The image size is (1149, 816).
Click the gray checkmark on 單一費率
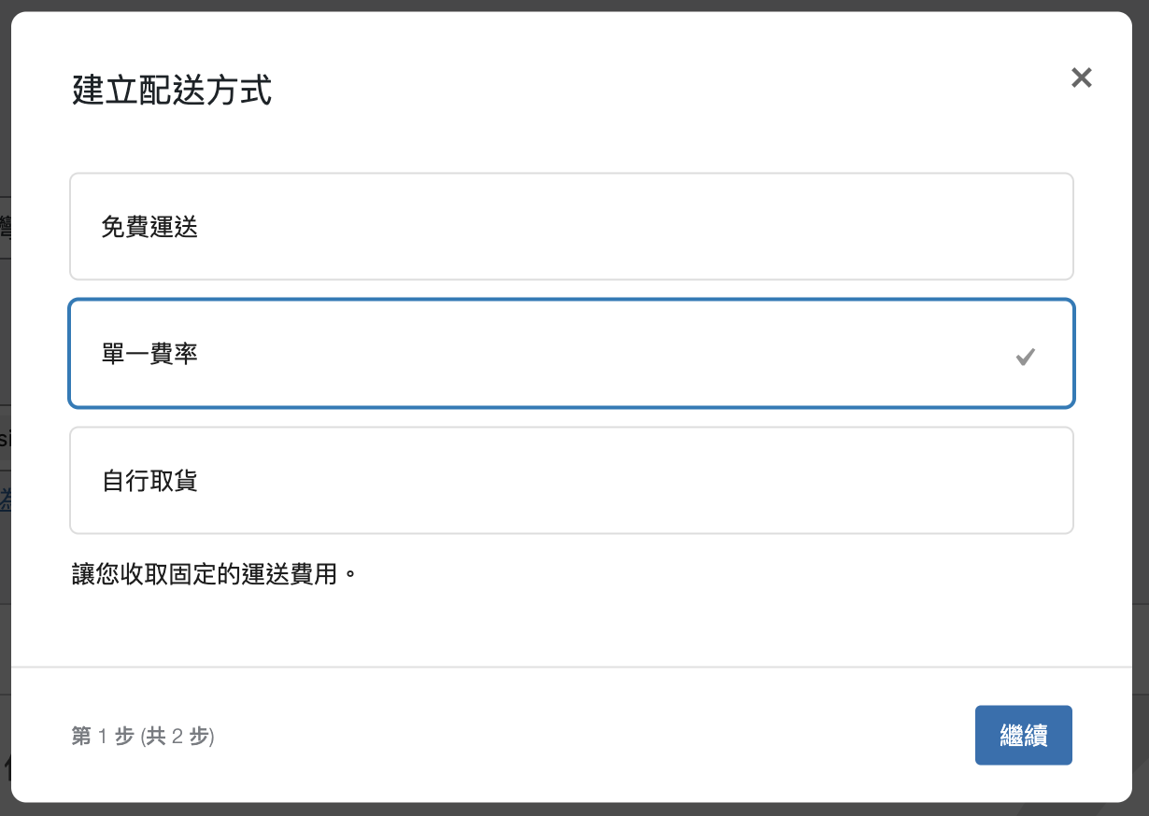tap(1025, 356)
